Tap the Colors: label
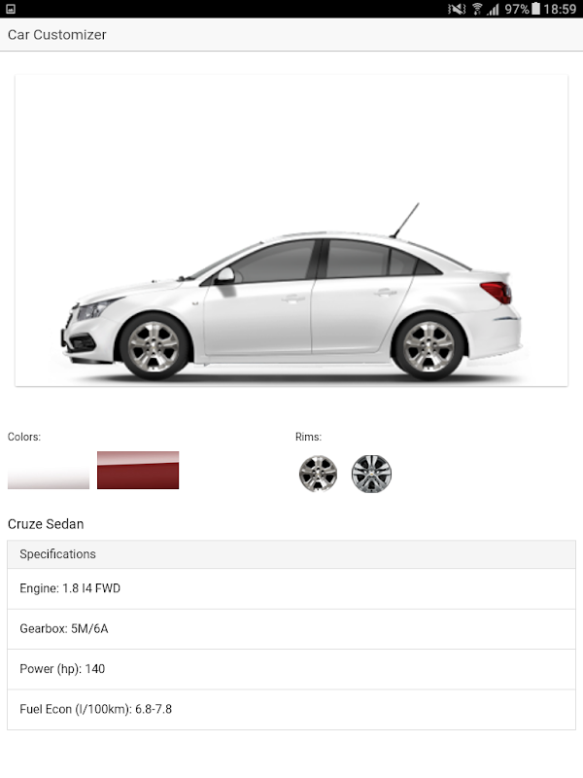 (23, 437)
